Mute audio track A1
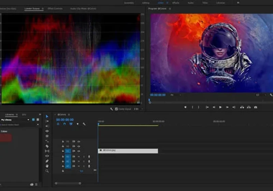Viewport: 273px width, 191px height. [79, 157]
